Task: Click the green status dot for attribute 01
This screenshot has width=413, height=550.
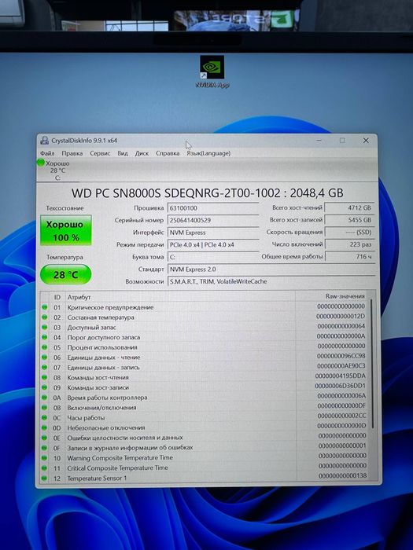Action: pos(45,307)
